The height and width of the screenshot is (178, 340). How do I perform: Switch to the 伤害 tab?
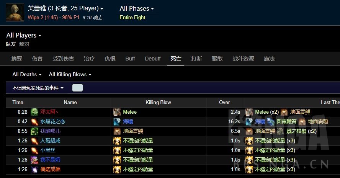37,59
